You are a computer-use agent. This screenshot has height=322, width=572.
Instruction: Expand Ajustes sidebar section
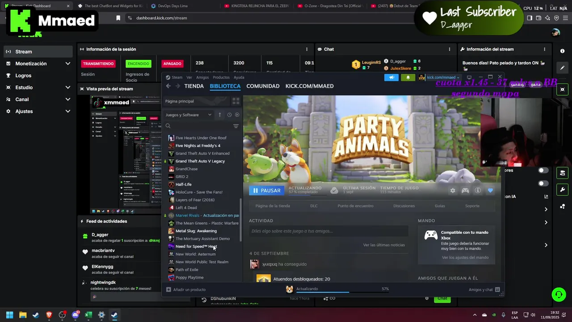coord(68,111)
